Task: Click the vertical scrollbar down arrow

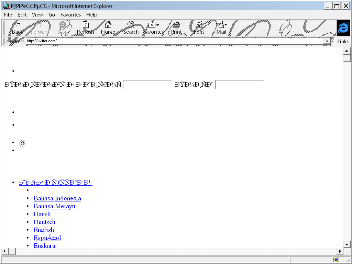Action: [x=346, y=244]
